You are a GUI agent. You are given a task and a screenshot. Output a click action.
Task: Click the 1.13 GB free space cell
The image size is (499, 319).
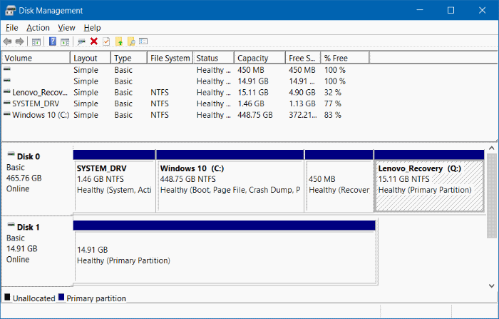(x=302, y=103)
